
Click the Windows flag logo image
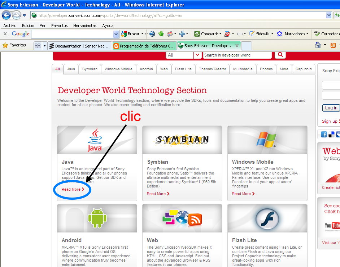click(267, 140)
